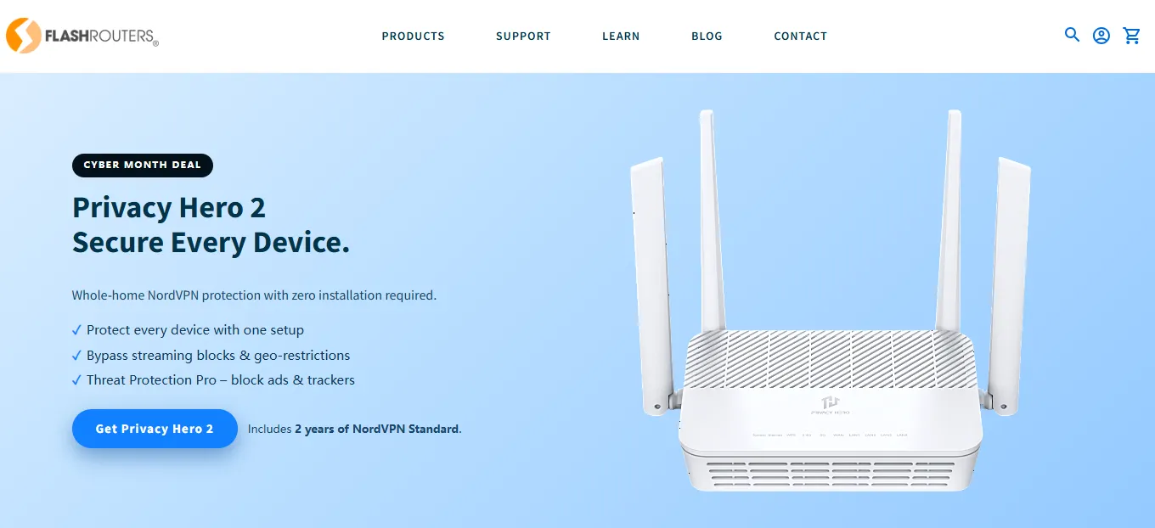1155x528 pixels.
Task: Click the 'Get Privacy Hero 2' button
Action: pyautogui.click(x=155, y=429)
